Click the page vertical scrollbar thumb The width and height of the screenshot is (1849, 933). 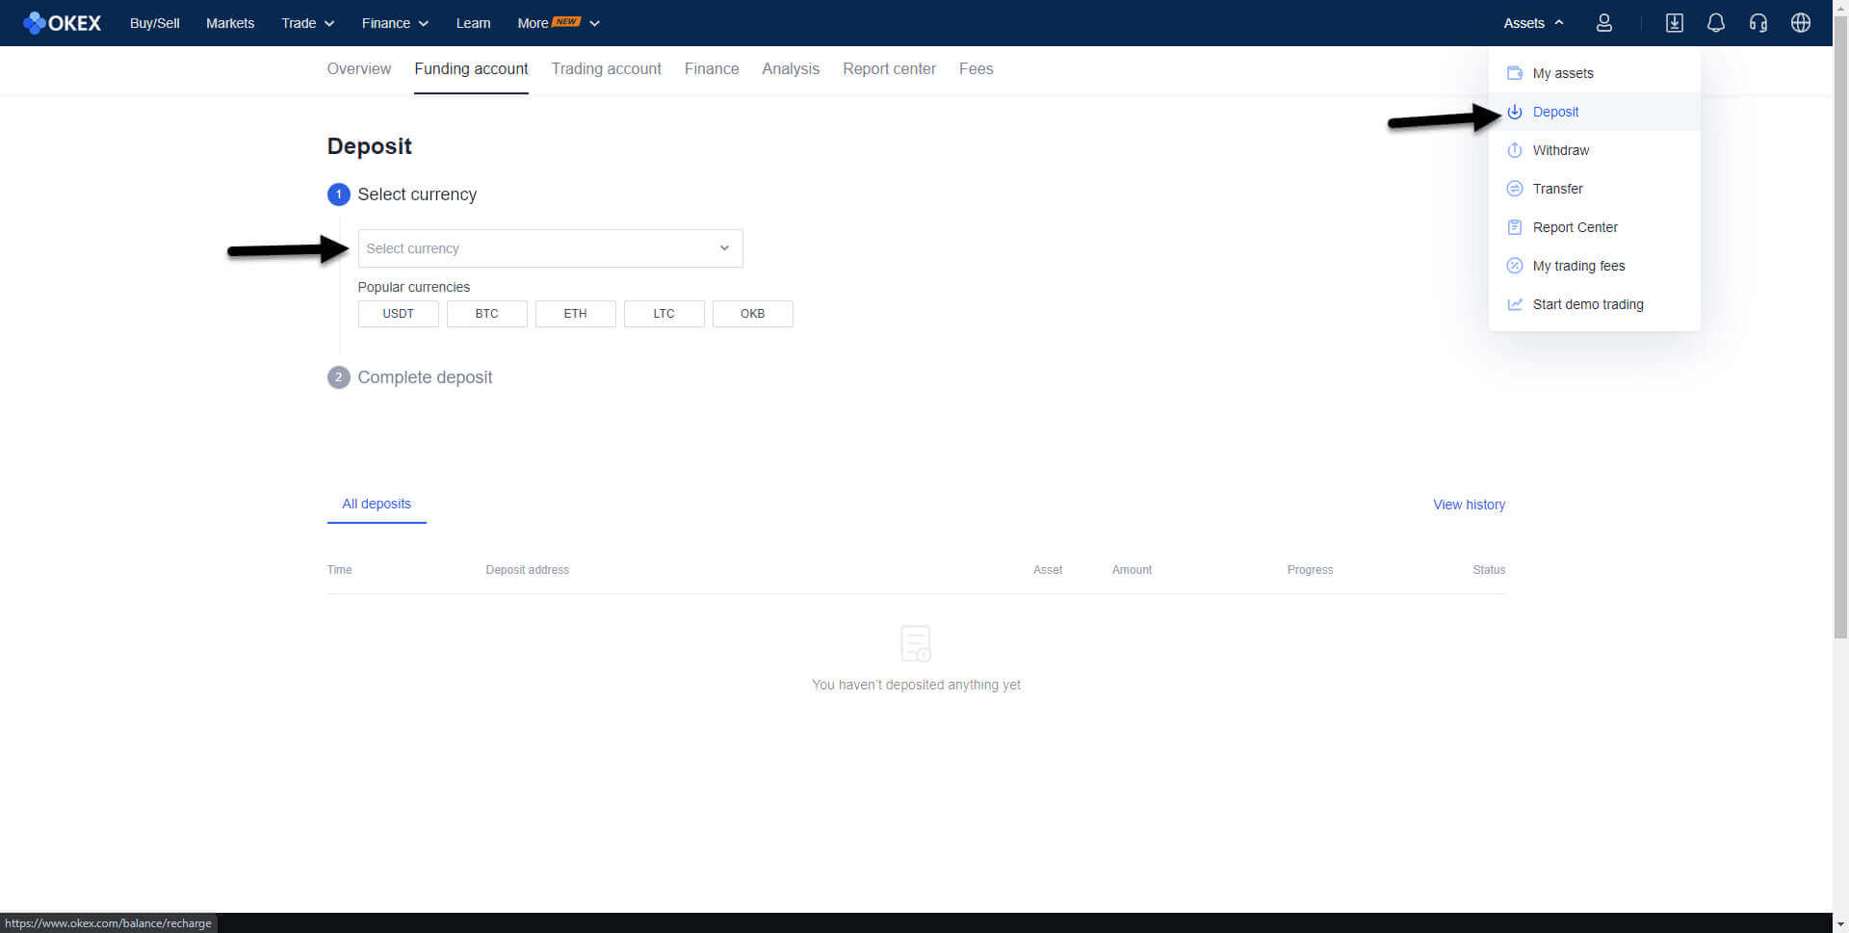point(1840,327)
